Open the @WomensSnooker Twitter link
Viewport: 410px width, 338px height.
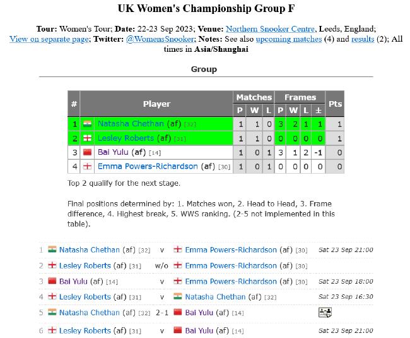click(160, 39)
